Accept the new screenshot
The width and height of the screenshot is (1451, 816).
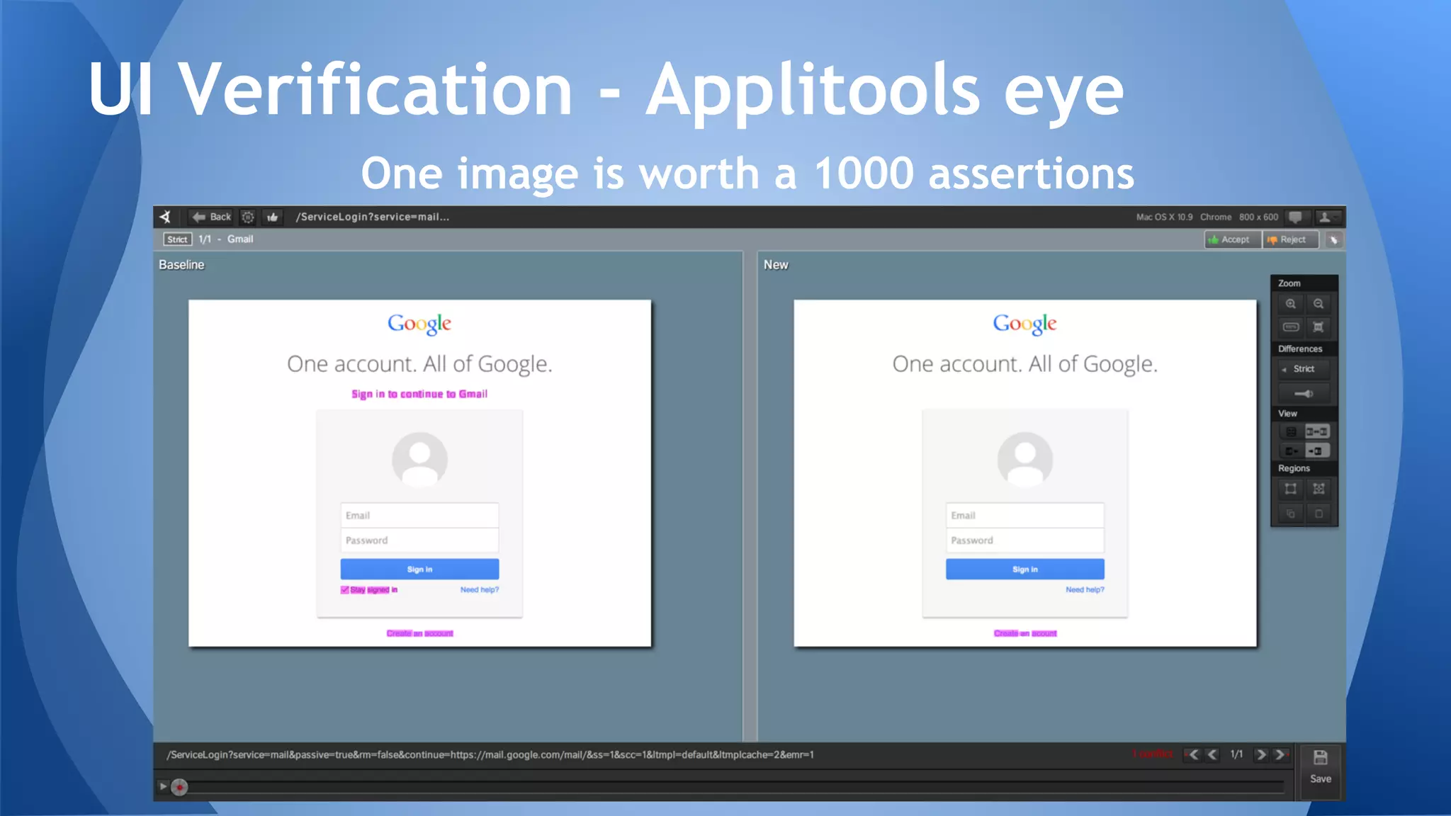(1232, 239)
